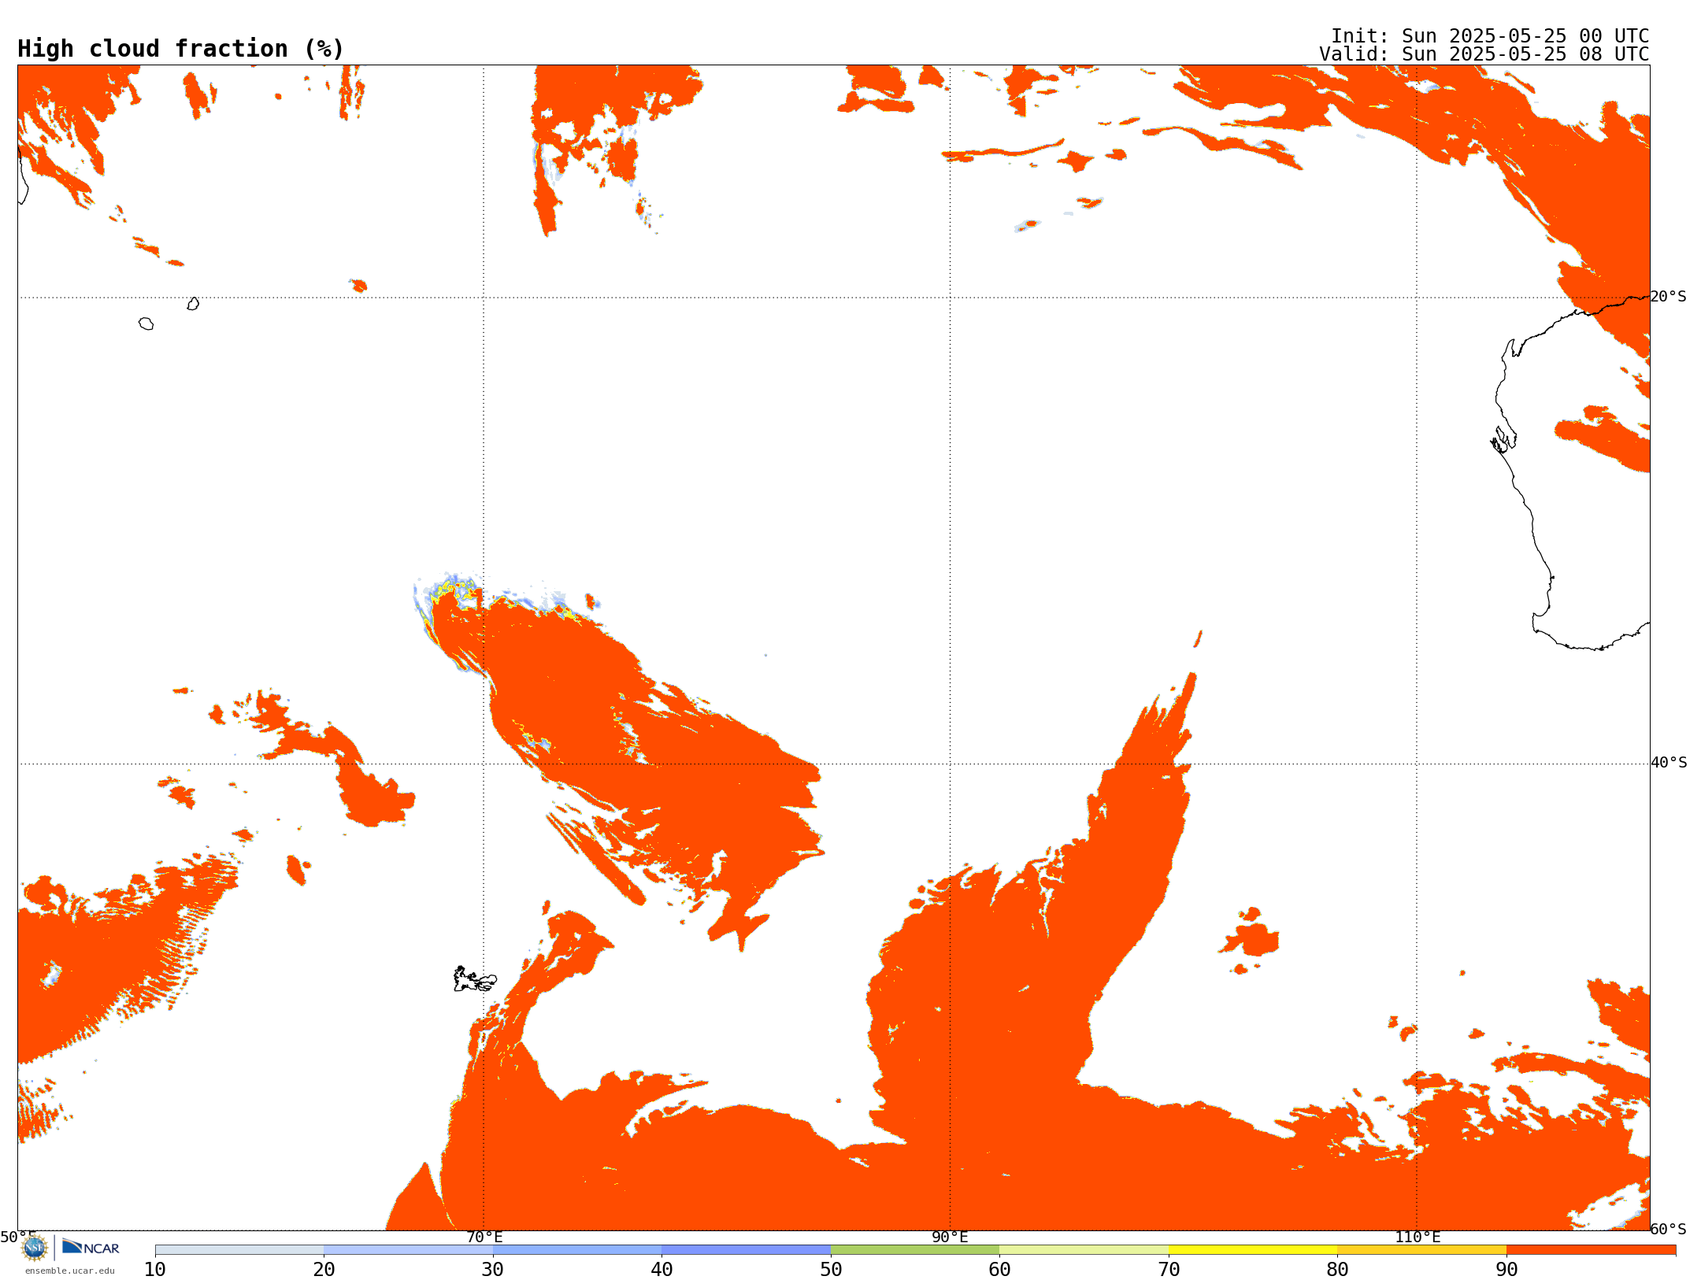Click the 90°E longitude label
The image size is (1701, 1280).
[950, 1237]
